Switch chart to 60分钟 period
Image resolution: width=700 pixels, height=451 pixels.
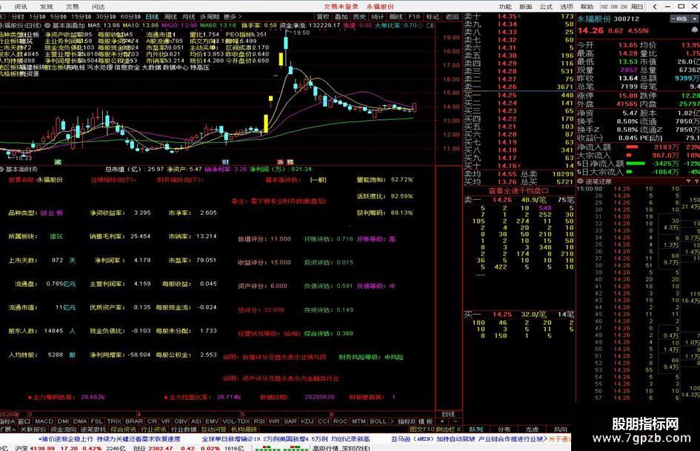(x=130, y=16)
